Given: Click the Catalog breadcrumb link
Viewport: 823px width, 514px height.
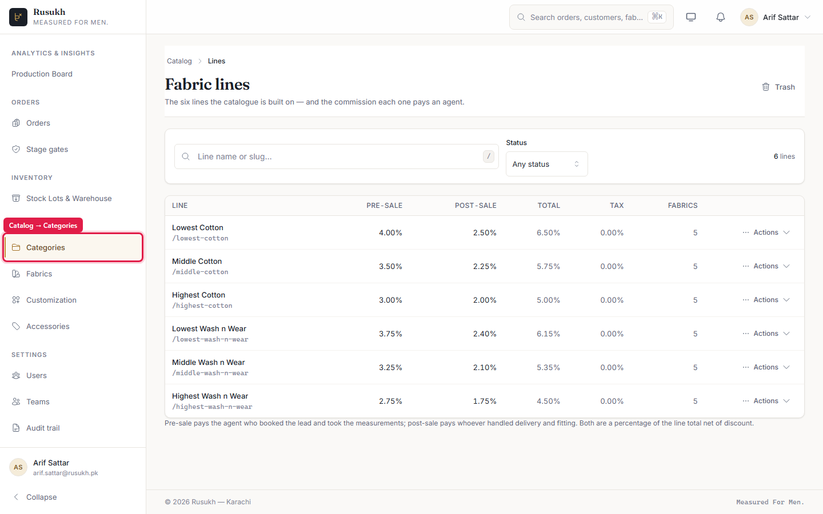Looking at the screenshot, I should point(179,61).
